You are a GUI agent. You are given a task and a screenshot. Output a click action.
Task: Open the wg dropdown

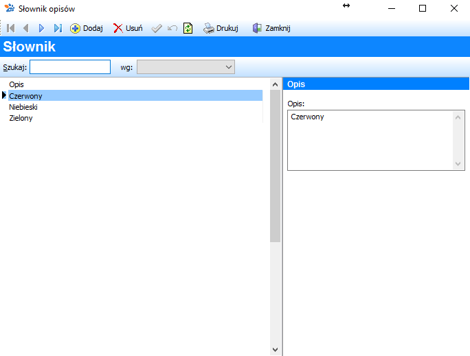click(186, 67)
